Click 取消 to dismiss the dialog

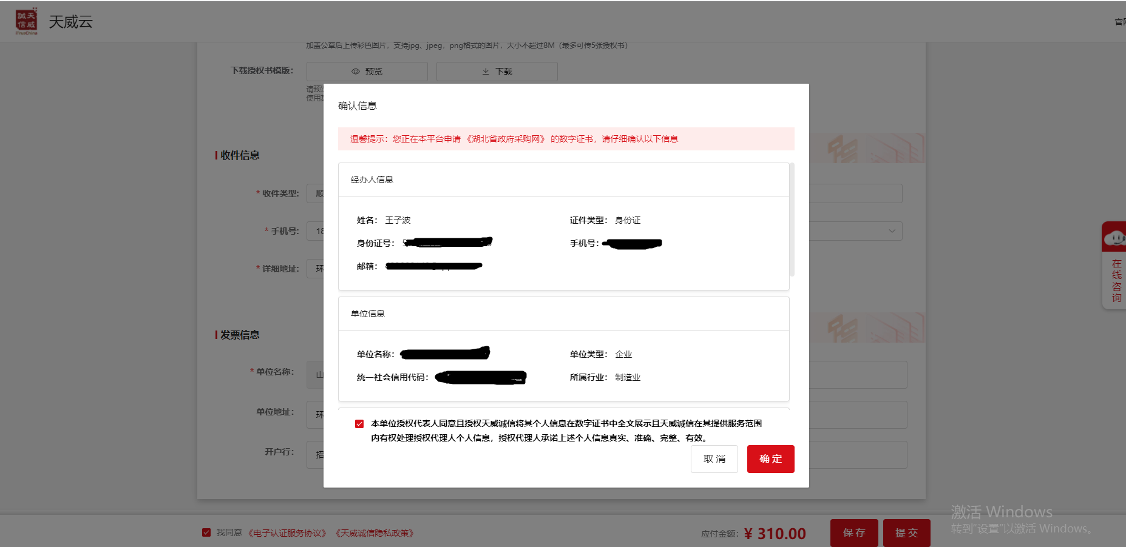click(x=714, y=459)
